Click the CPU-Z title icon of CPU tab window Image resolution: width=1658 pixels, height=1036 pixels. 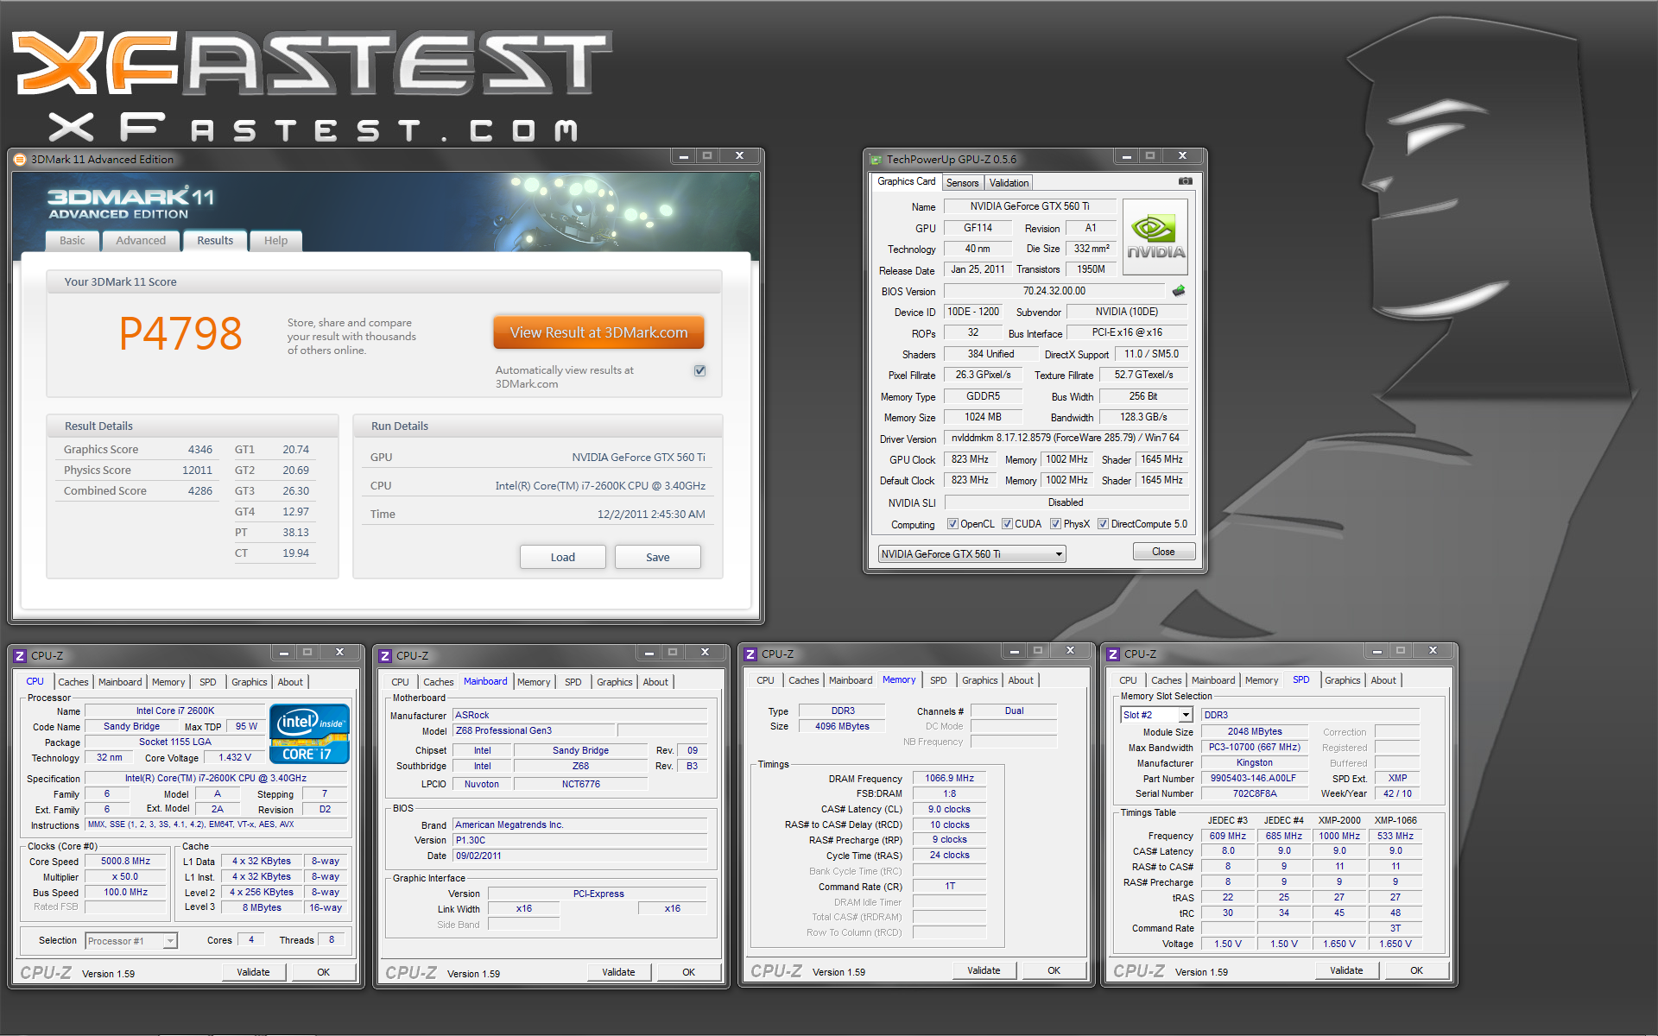pyautogui.click(x=20, y=656)
